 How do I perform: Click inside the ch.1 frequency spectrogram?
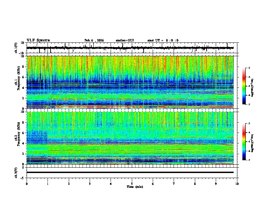(x=130, y=82)
